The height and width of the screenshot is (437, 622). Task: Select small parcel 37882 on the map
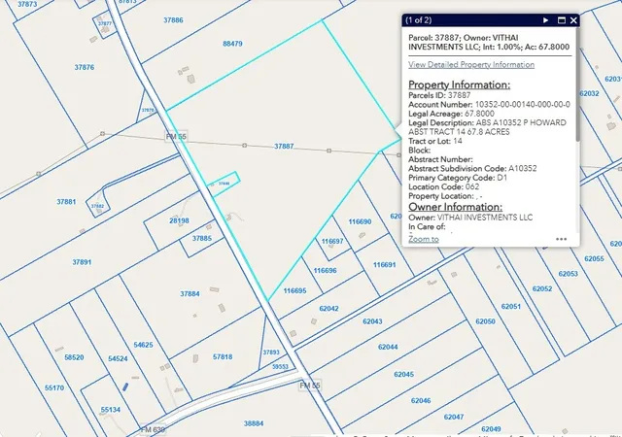[97, 206]
